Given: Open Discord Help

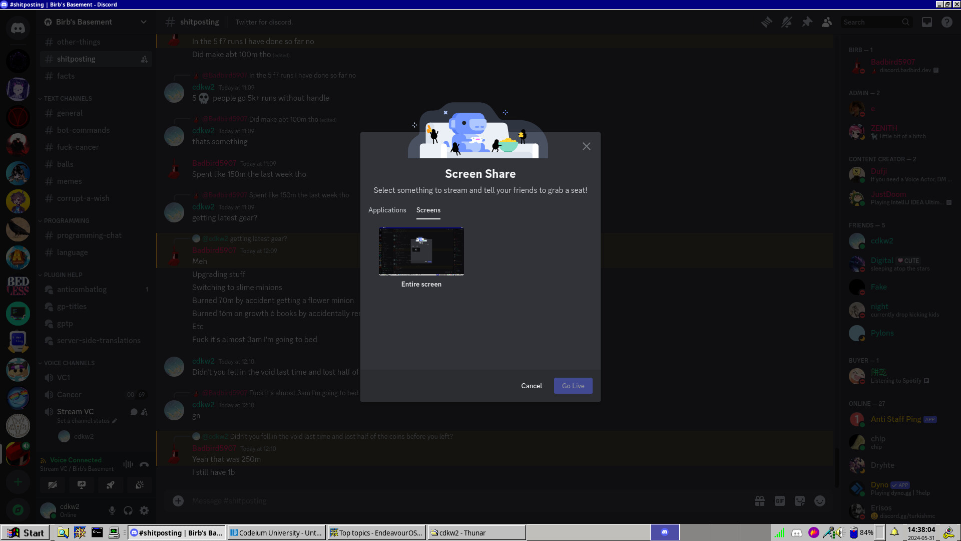Looking at the screenshot, I should coord(947,22).
